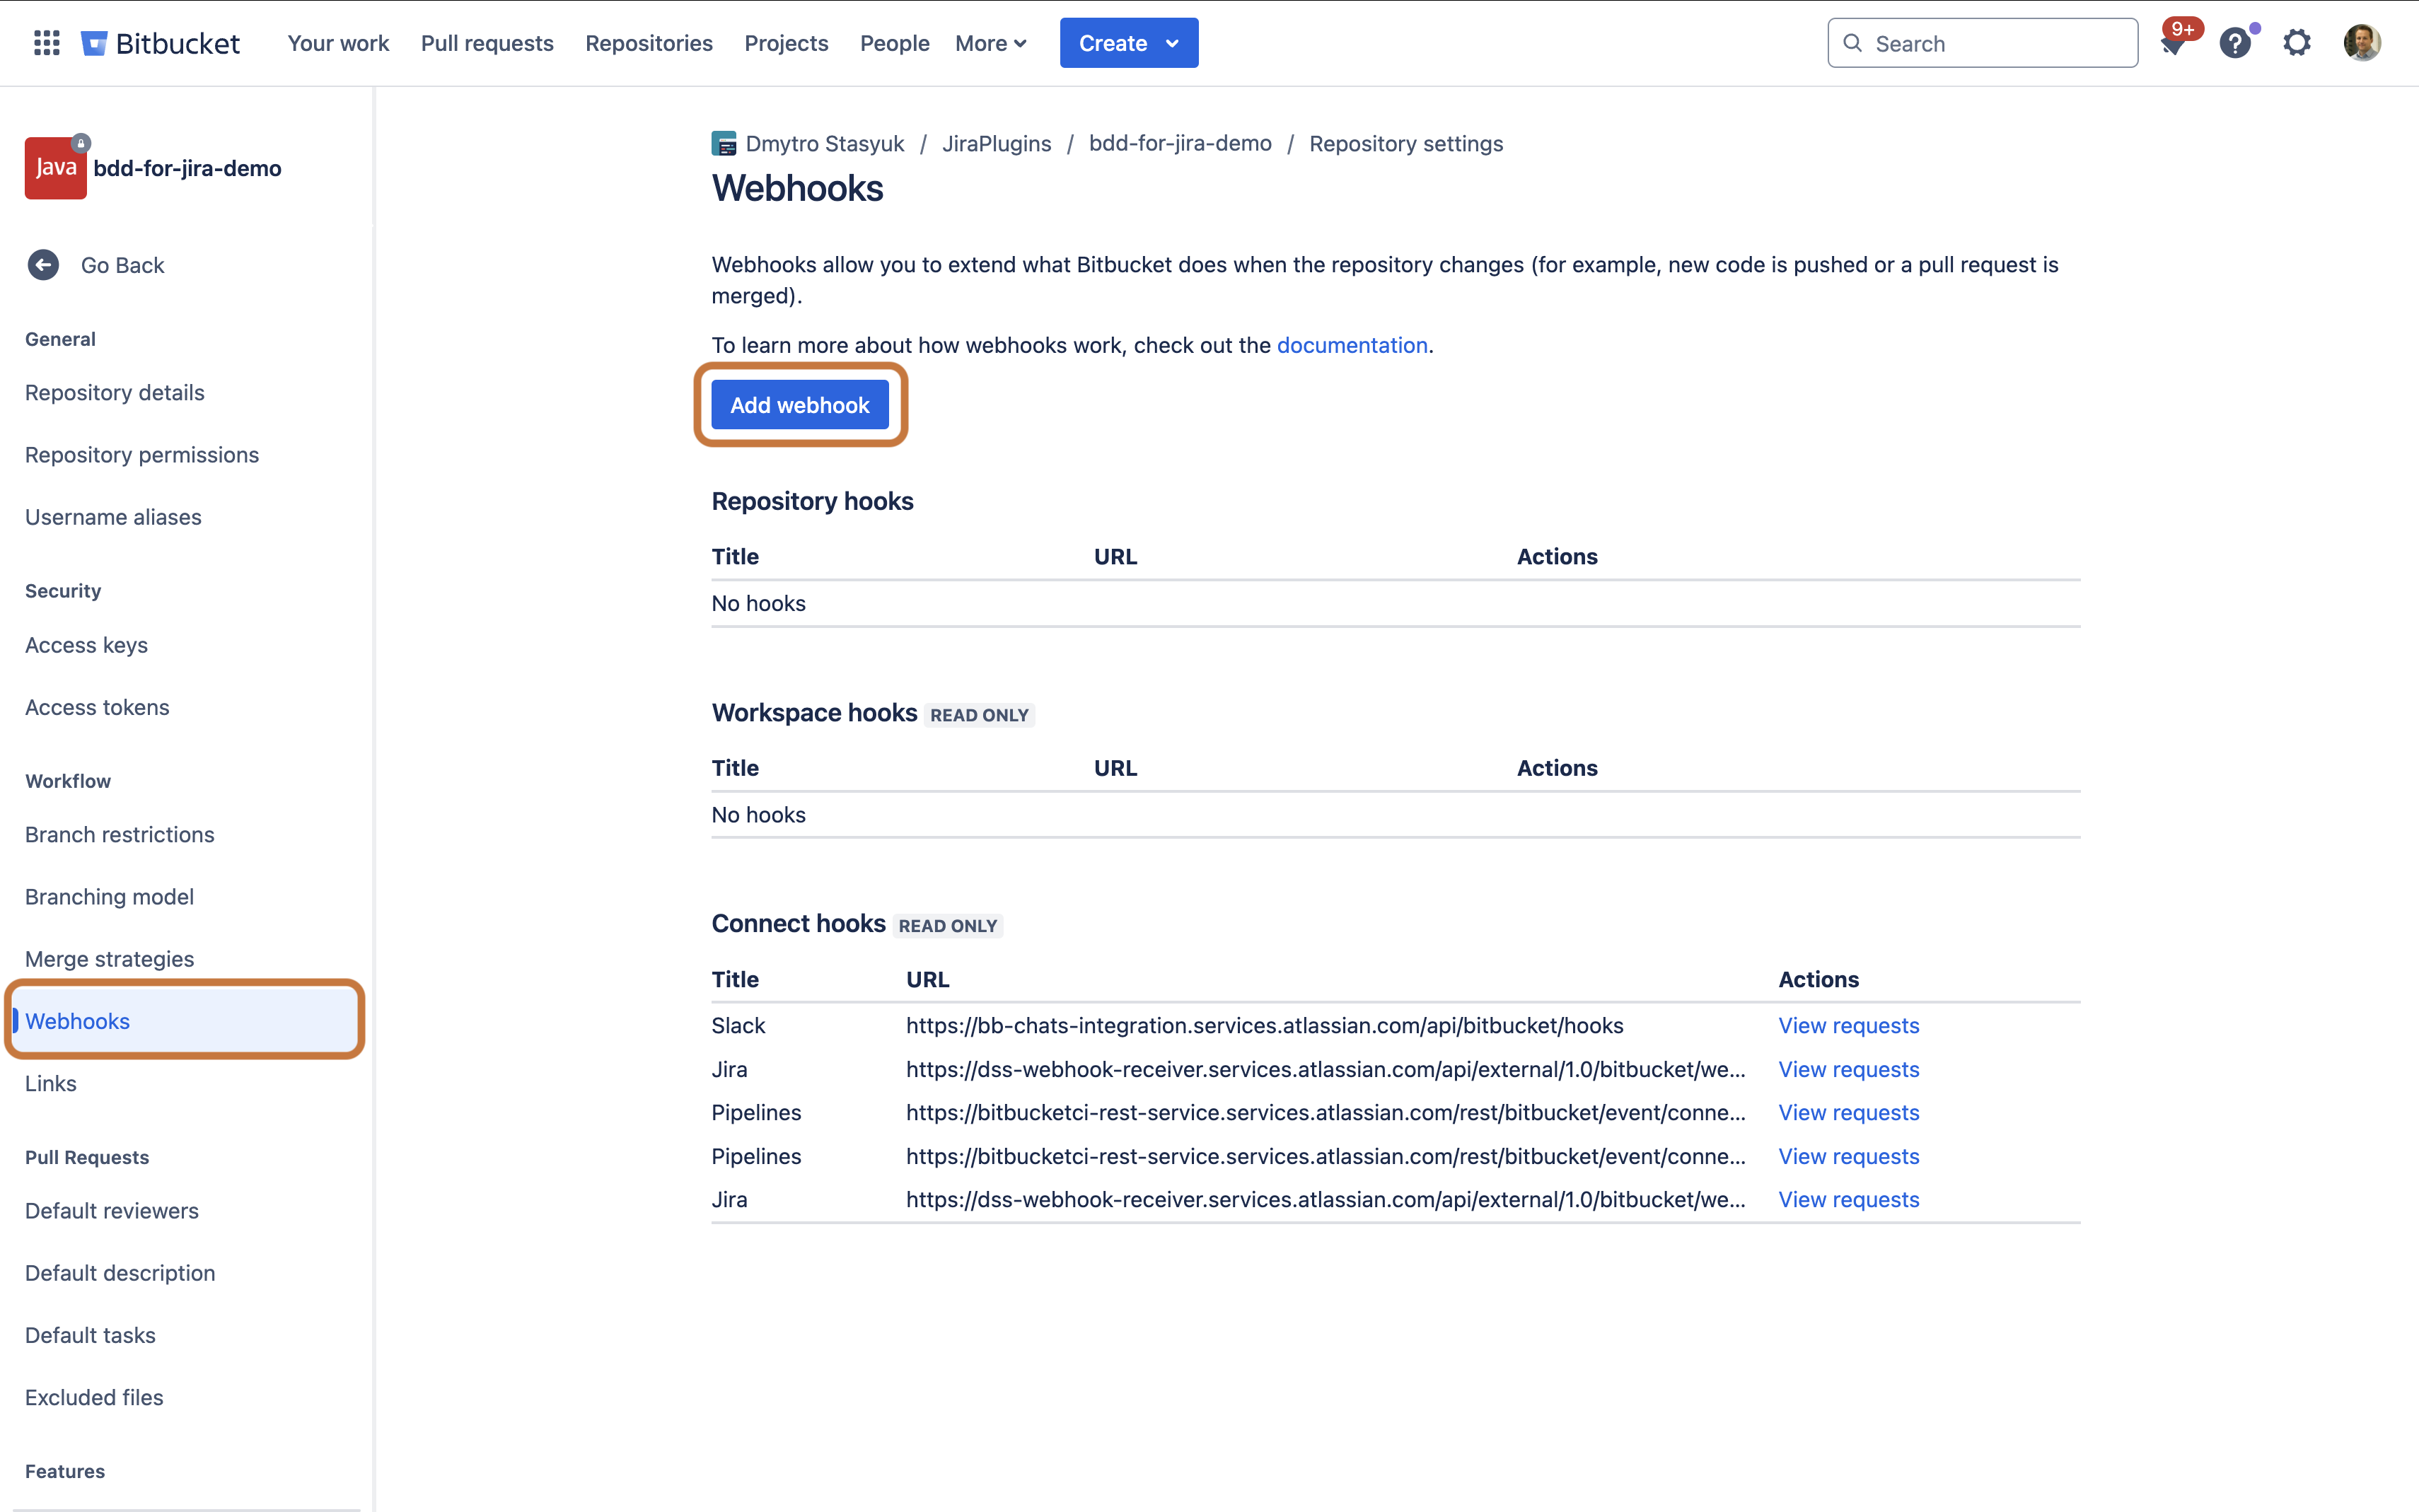Click the Java repository avatar
Viewport: 2419px width, 1512px height.
point(55,168)
